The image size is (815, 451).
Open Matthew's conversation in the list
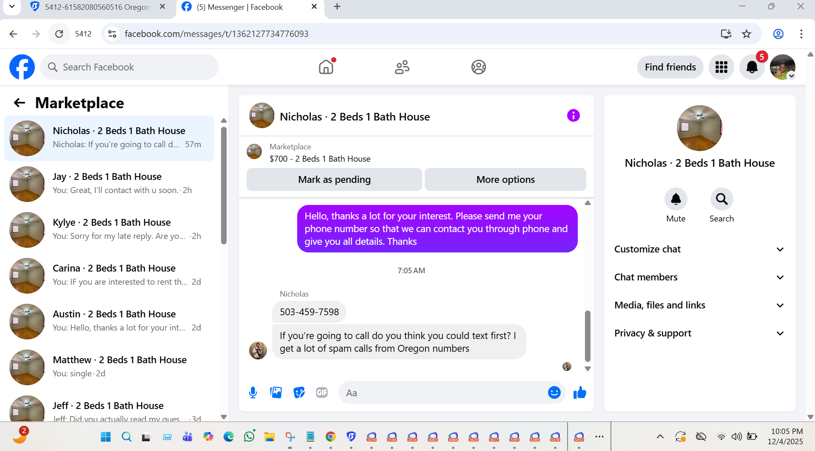click(109, 367)
